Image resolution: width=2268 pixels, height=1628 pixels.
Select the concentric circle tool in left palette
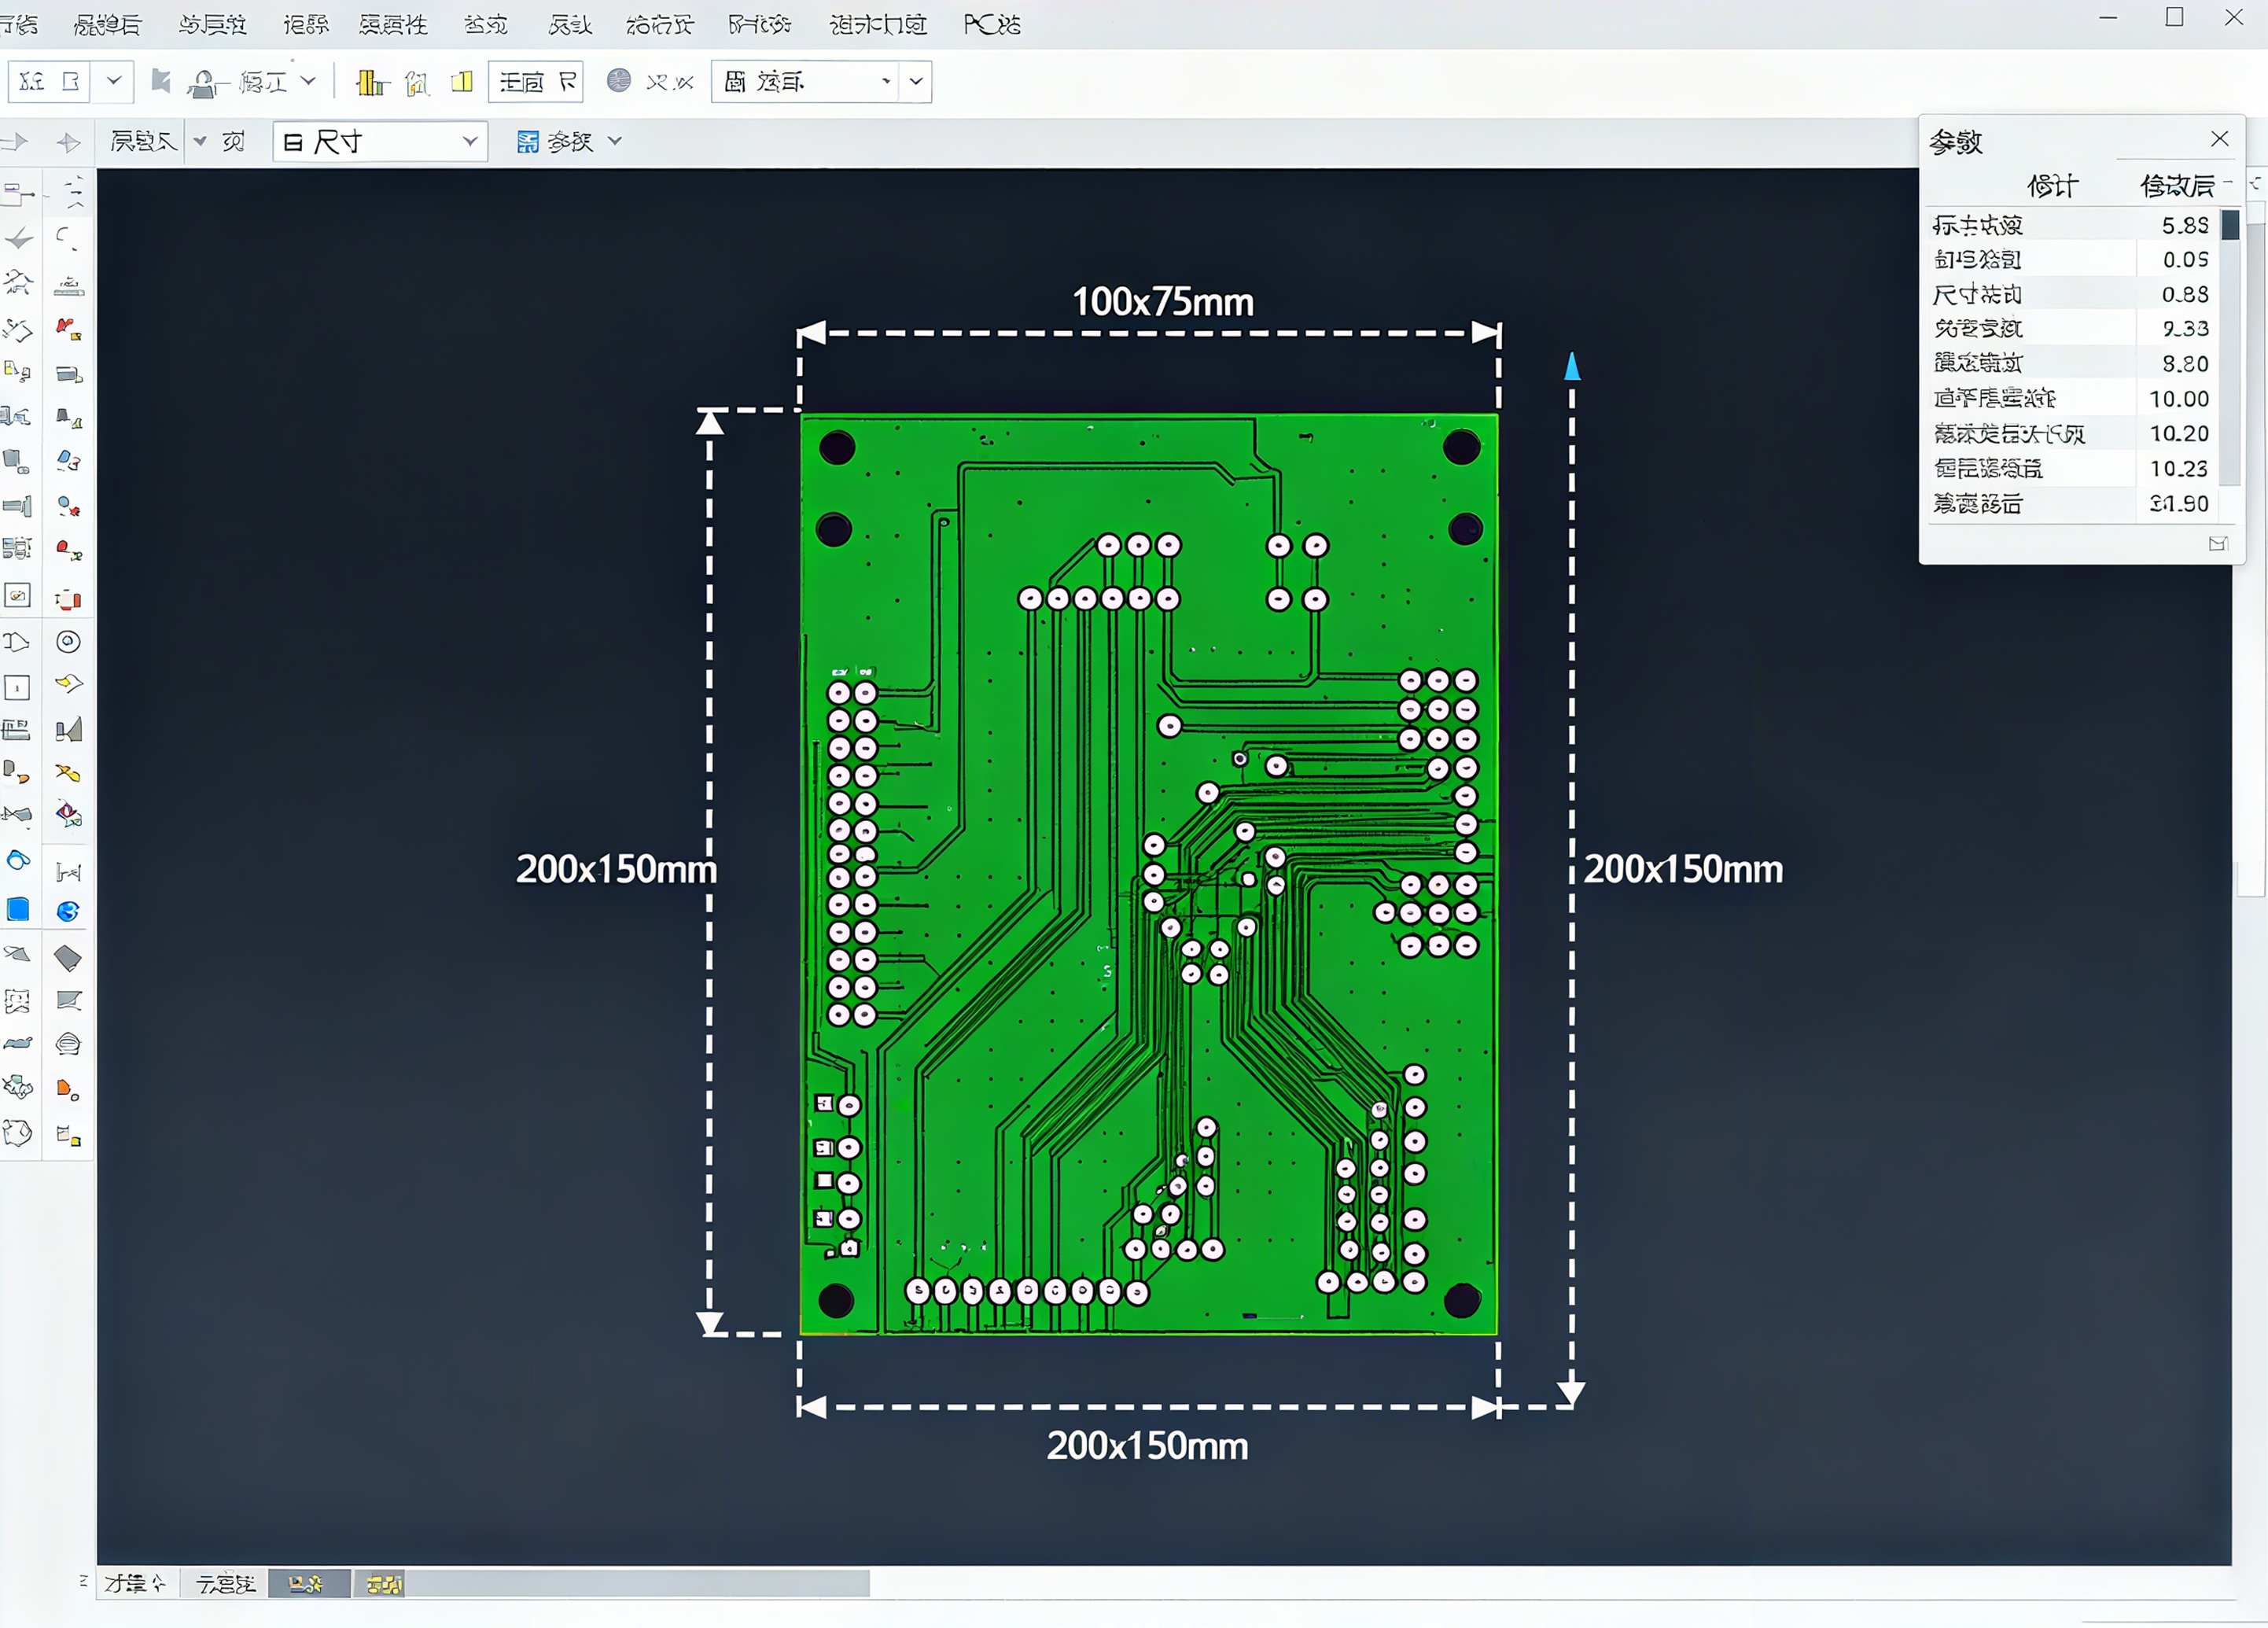68,642
